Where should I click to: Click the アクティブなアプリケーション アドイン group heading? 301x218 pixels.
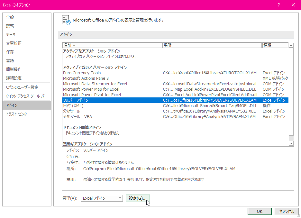92,51
